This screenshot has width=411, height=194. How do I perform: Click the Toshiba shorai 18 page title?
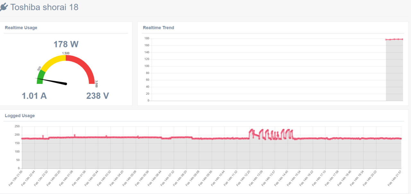tap(44, 7)
